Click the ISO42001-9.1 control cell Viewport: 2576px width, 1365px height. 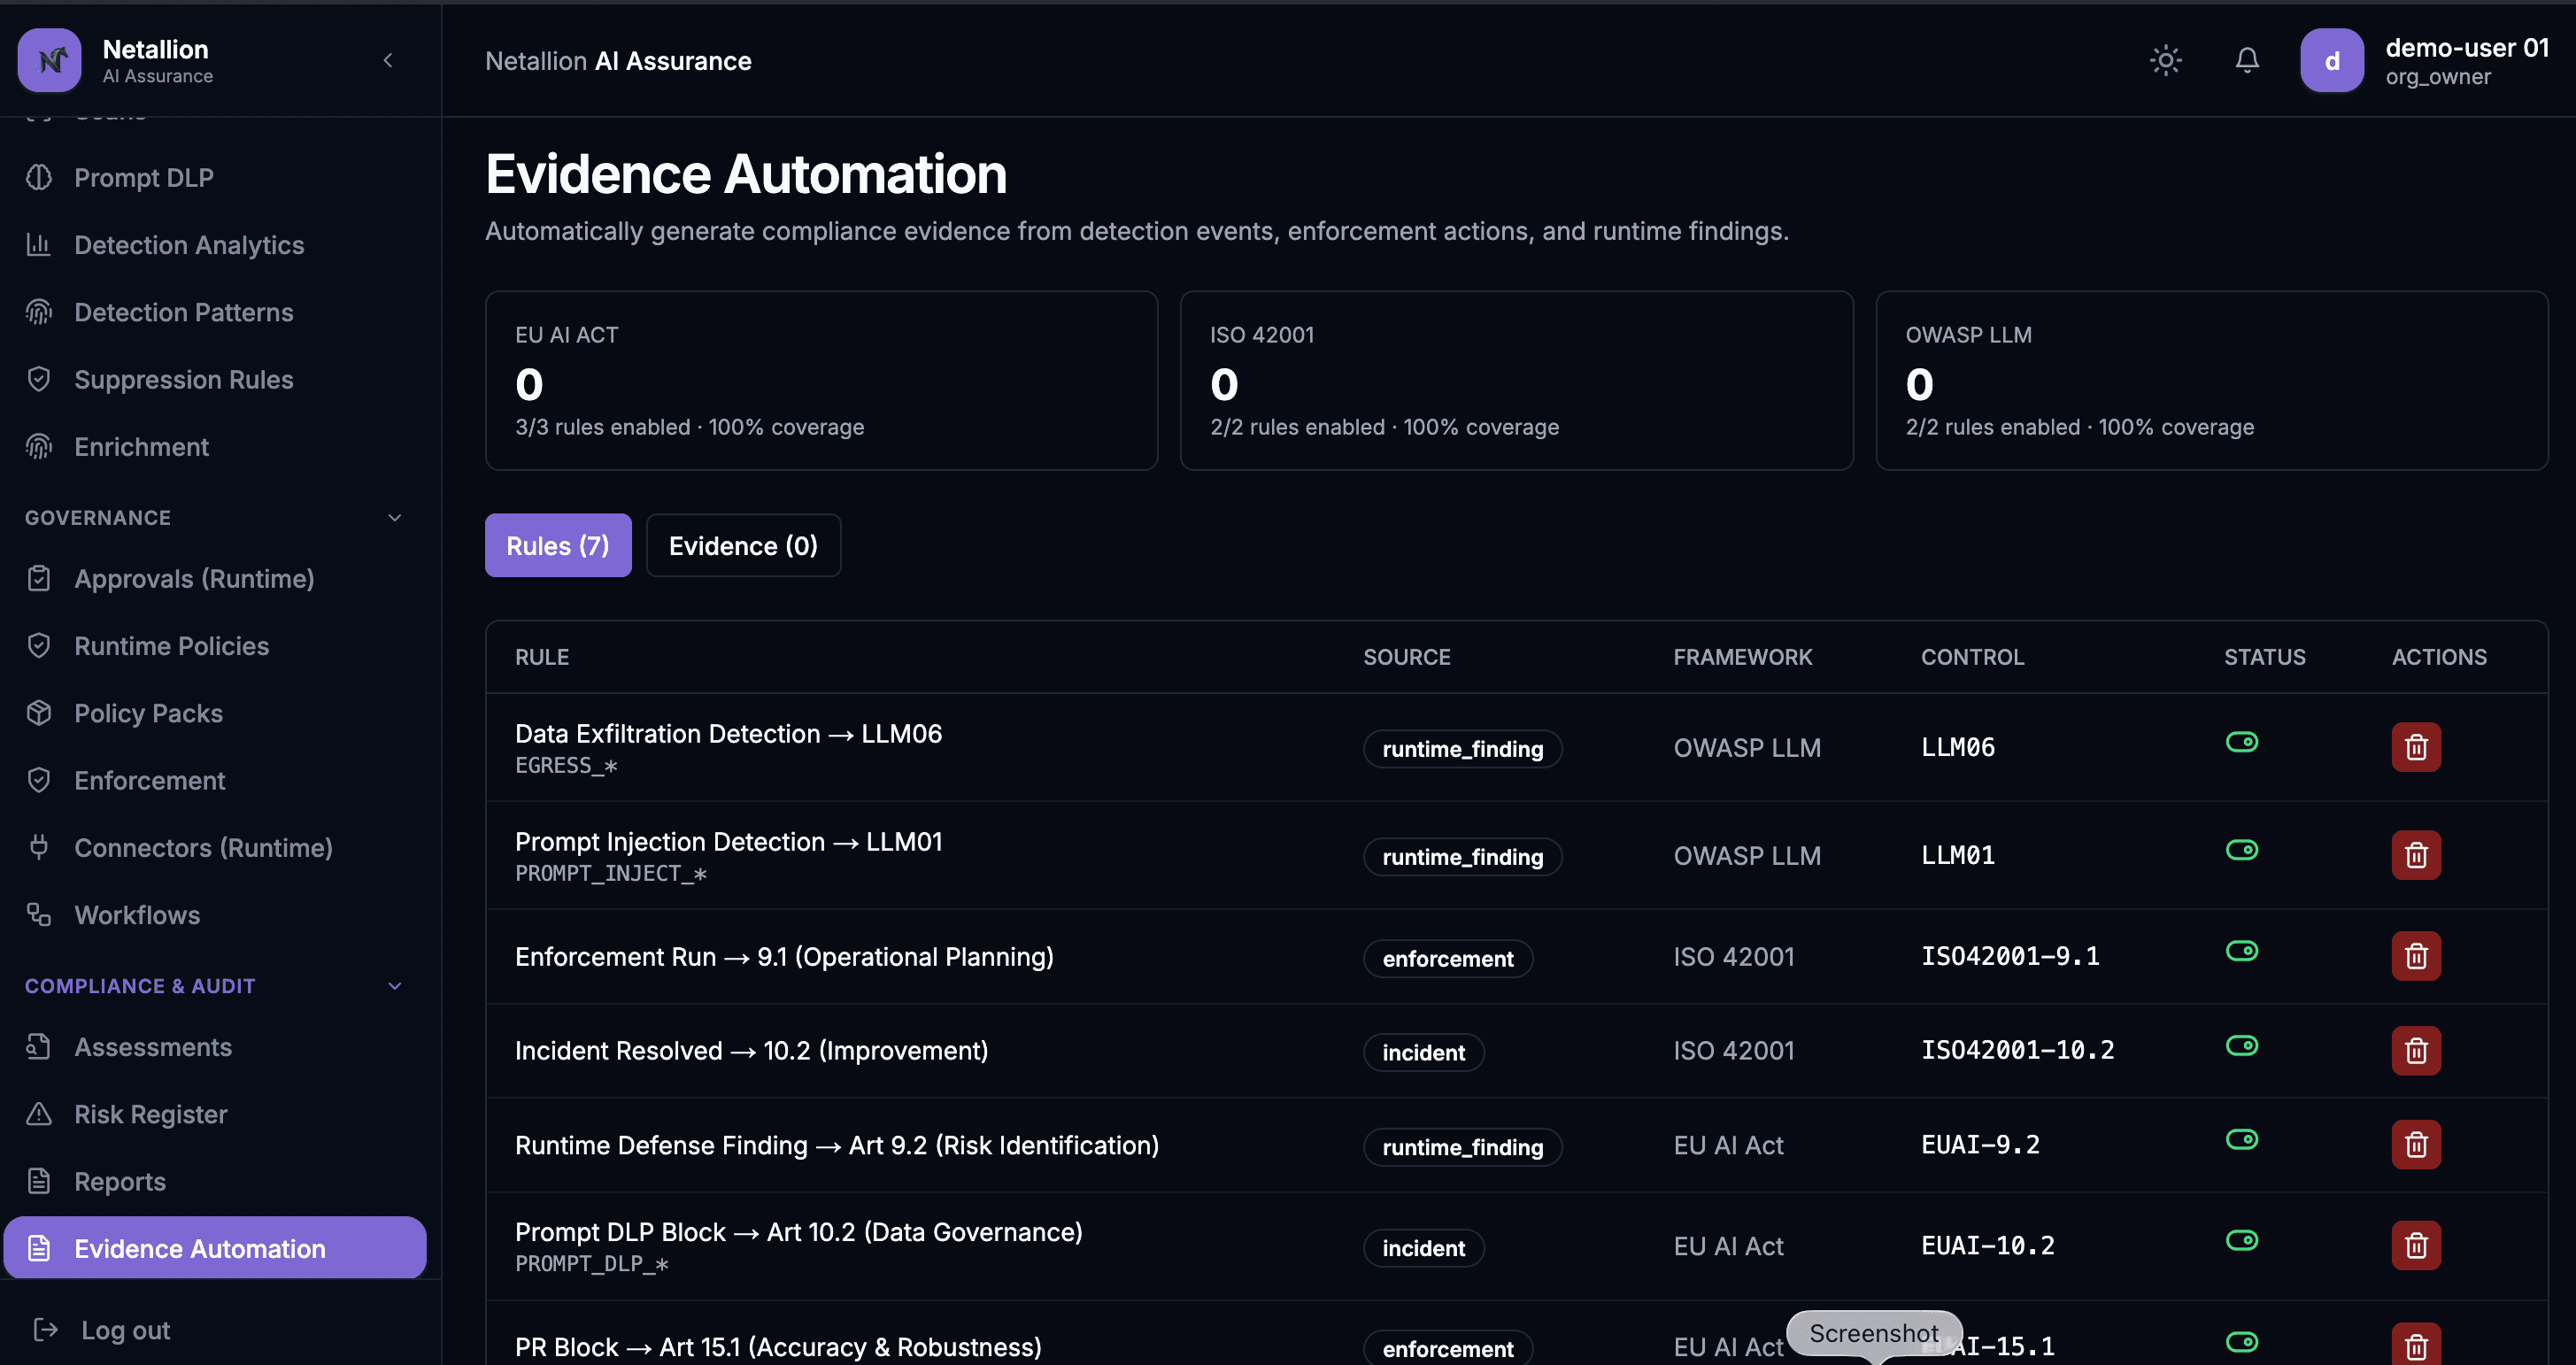tap(2010, 955)
